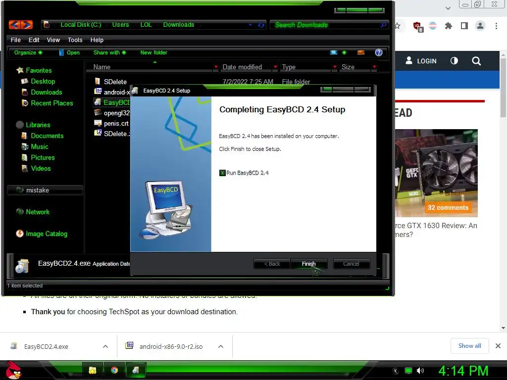Open the Chrome extensions puzzle icon
The width and height of the screenshot is (507, 380).
pos(448,26)
